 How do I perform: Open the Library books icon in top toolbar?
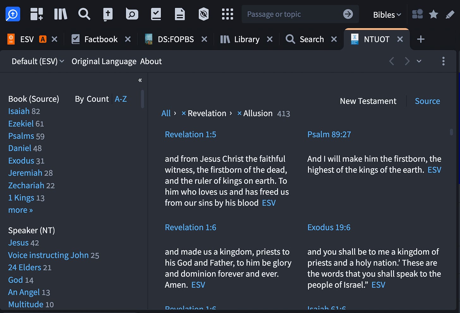[61, 14]
